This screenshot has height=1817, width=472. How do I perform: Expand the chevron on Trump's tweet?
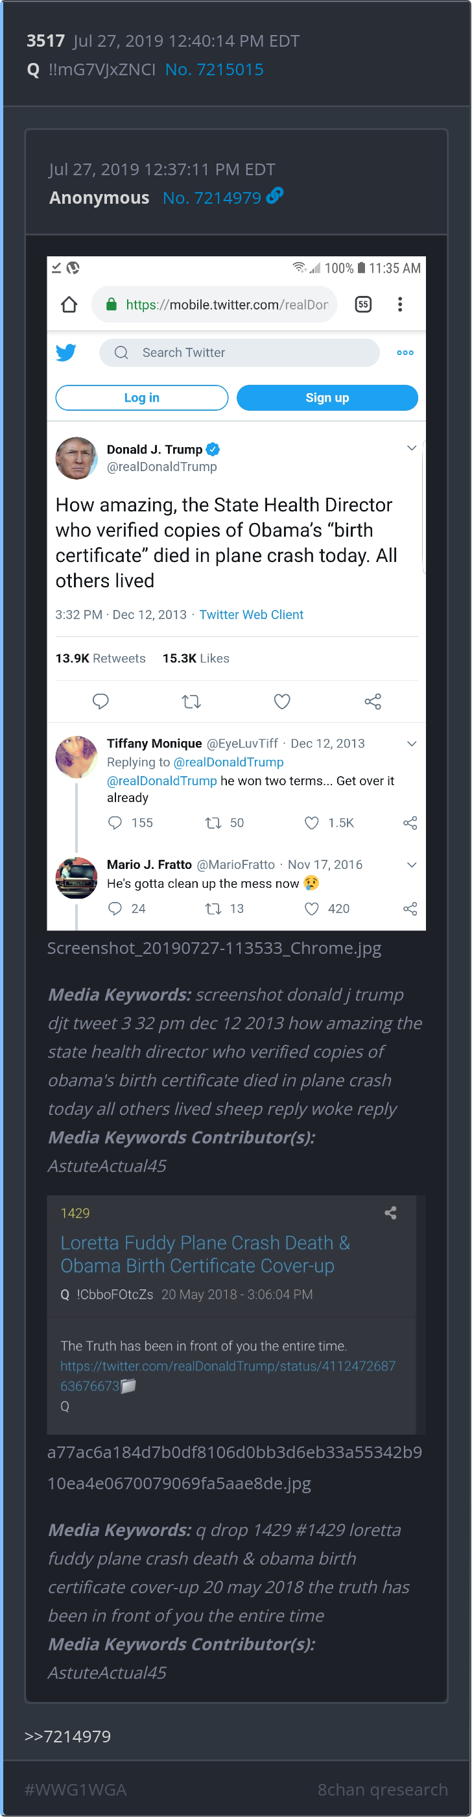click(x=412, y=448)
